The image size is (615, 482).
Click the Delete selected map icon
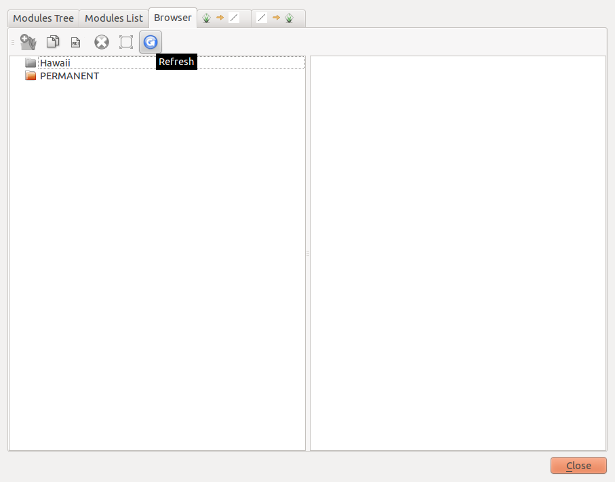pos(101,42)
